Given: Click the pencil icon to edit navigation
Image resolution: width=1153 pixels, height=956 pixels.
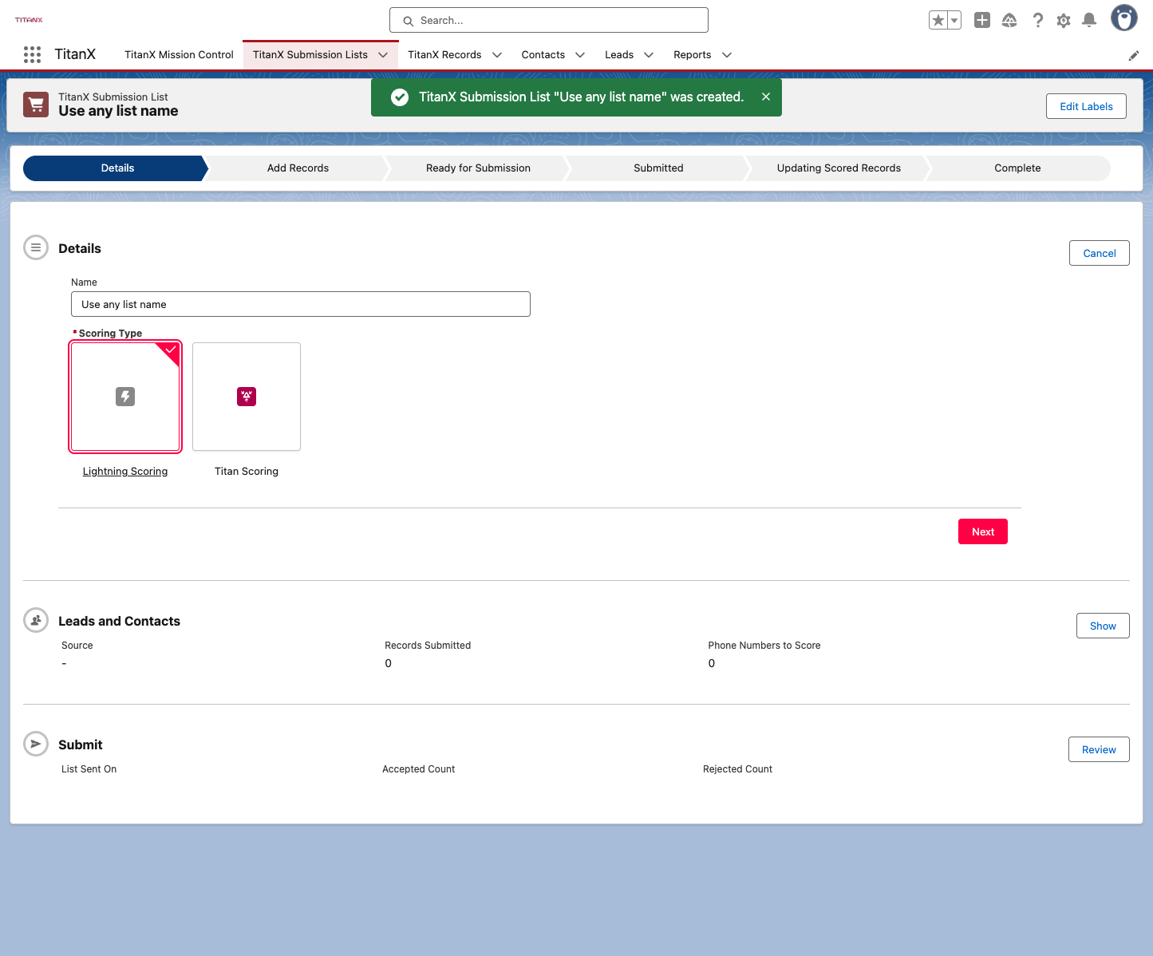Looking at the screenshot, I should click(x=1134, y=55).
